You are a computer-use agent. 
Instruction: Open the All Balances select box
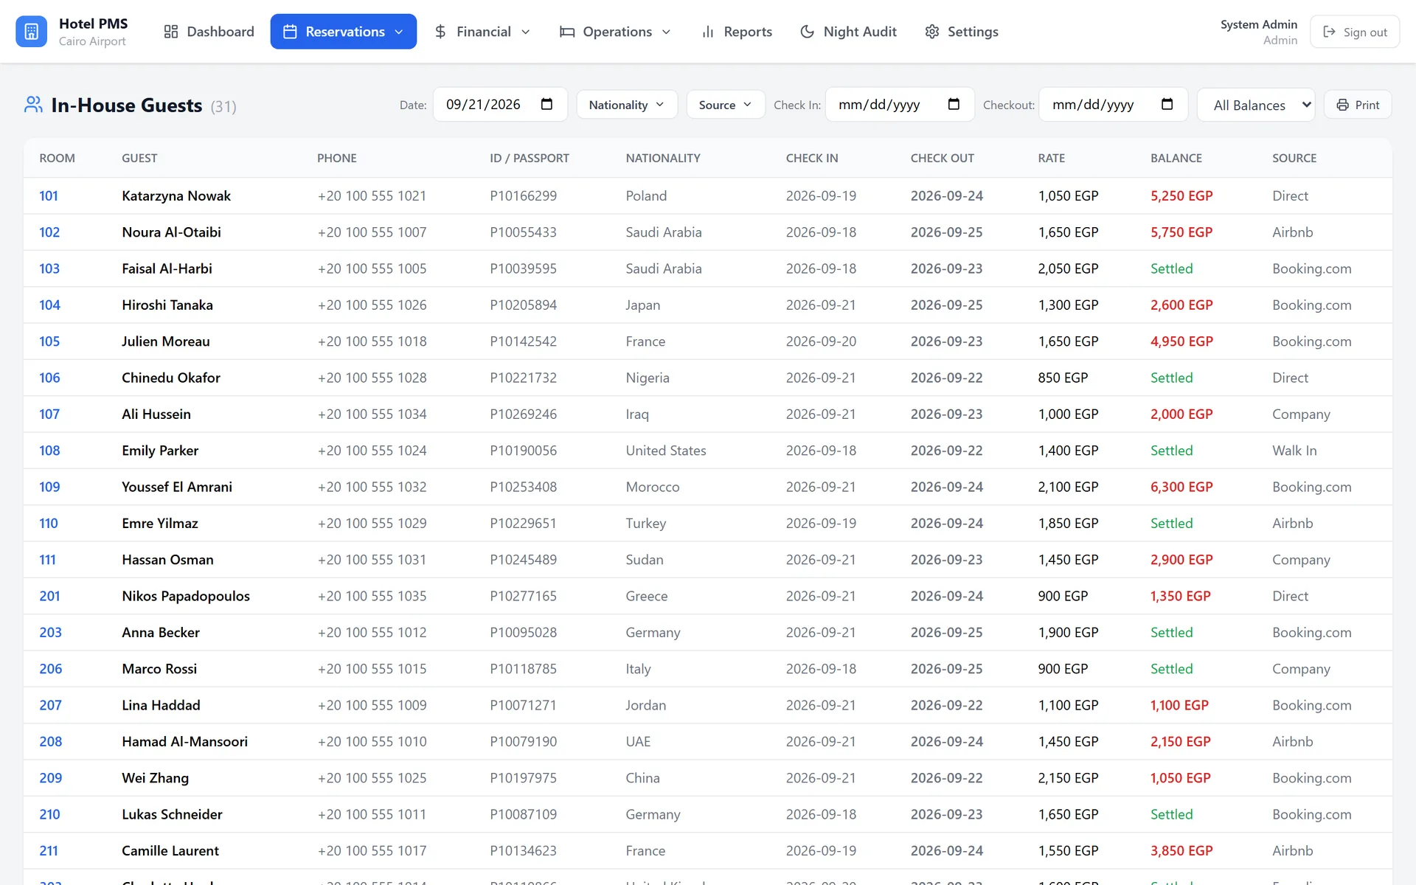(x=1256, y=105)
